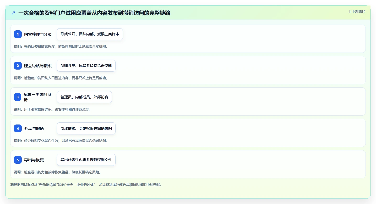This screenshot has height=204, width=376.
Task: Click step number badge 2
Action: [x=18, y=66]
